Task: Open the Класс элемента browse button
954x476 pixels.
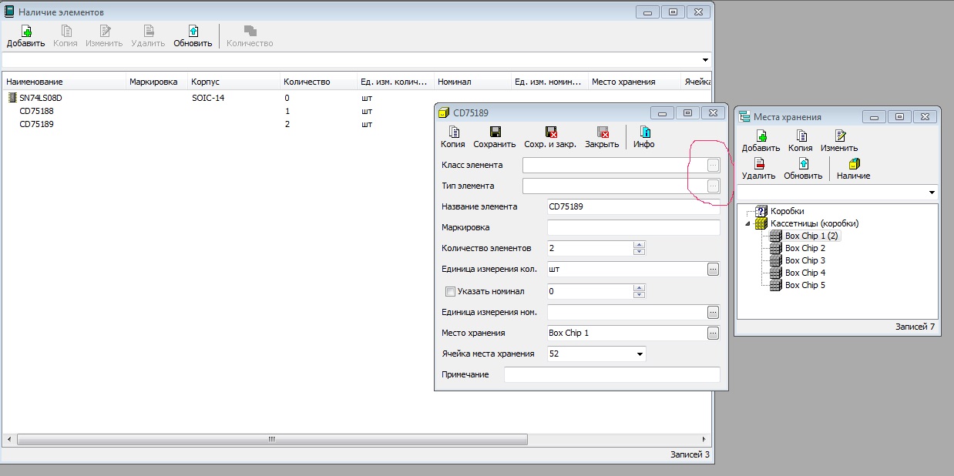Action: pos(713,165)
